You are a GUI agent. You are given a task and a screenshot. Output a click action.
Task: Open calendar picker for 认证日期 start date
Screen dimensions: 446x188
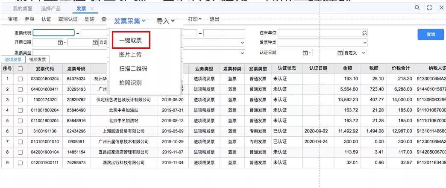coord(305,53)
